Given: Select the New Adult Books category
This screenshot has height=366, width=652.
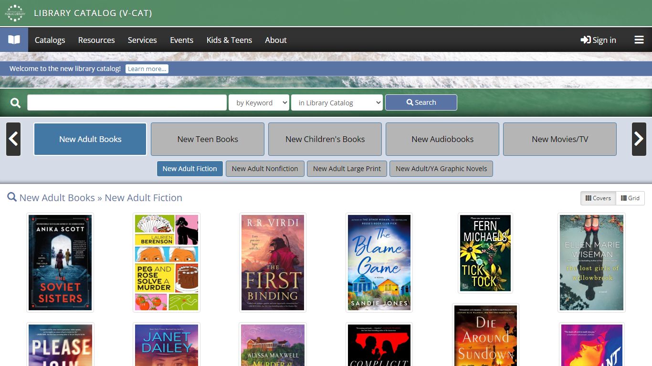Looking at the screenshot, I should 90,139.
